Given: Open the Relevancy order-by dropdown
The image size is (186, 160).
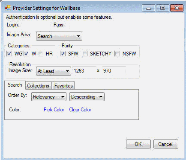Looking at the screenshot, I should pyautogui.click(x=49, y=97).
